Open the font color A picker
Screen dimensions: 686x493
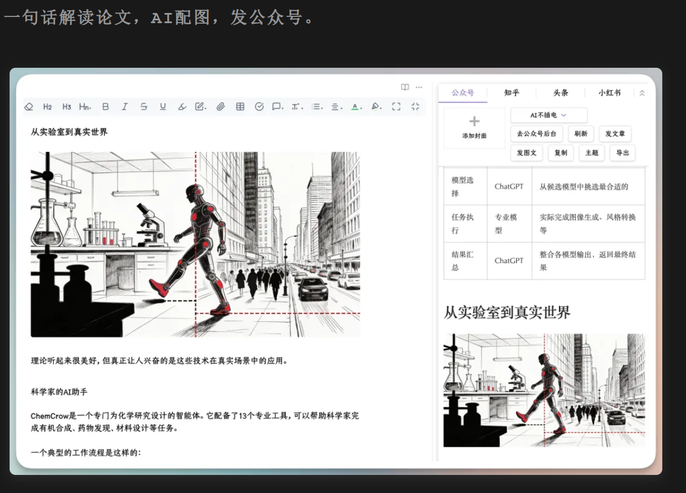click(356, 106)
